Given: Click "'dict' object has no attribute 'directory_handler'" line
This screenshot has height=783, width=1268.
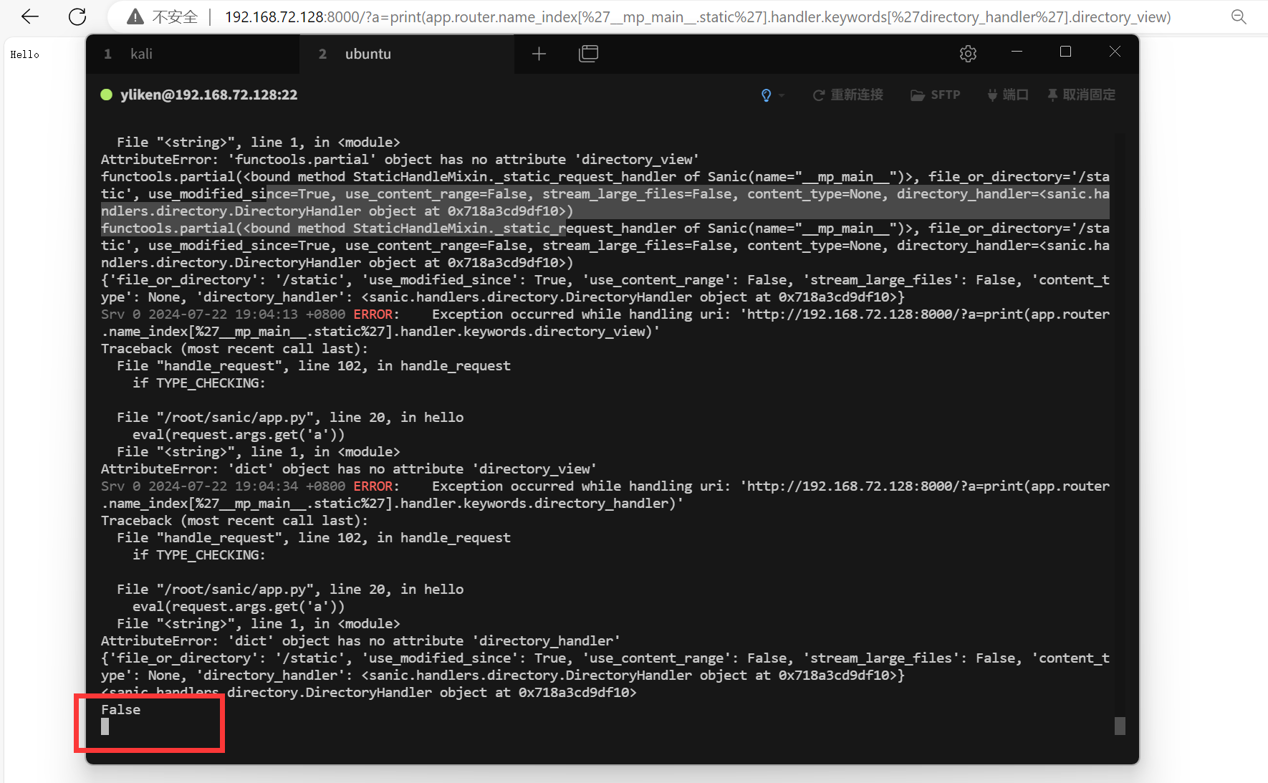Looking at the screenshot, I should click(x=360, y=640).
